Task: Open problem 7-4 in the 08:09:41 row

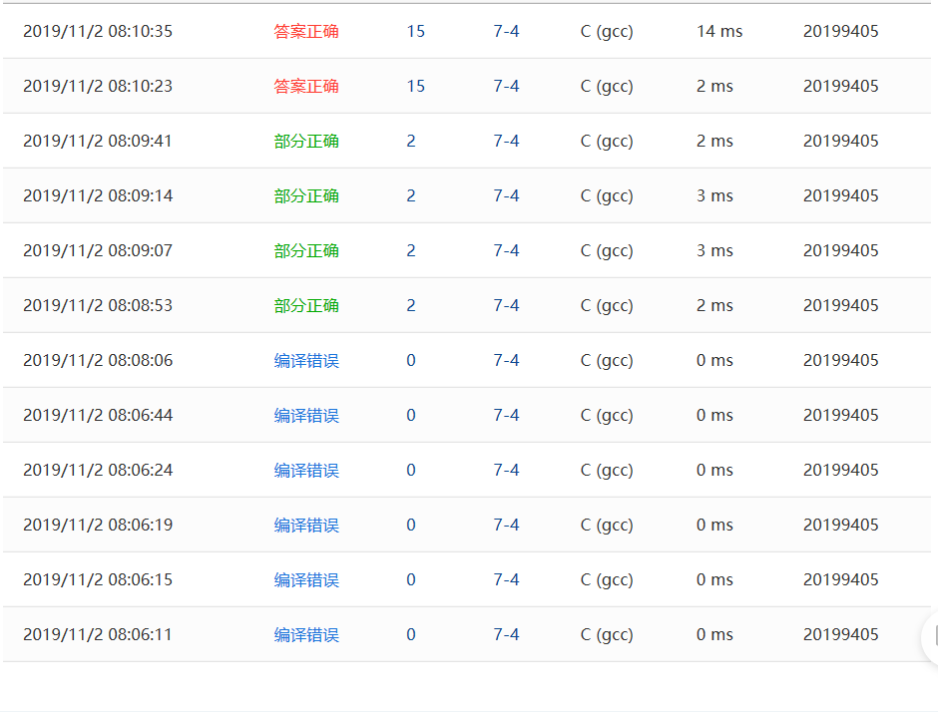Action: click(506, 141)
